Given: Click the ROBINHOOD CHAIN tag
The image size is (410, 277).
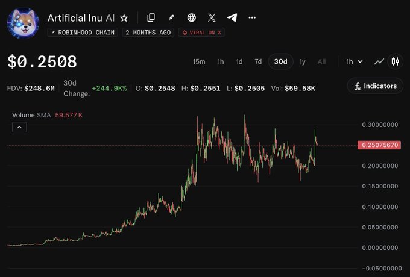Looking at the screenshot, I should click(83, 33).
